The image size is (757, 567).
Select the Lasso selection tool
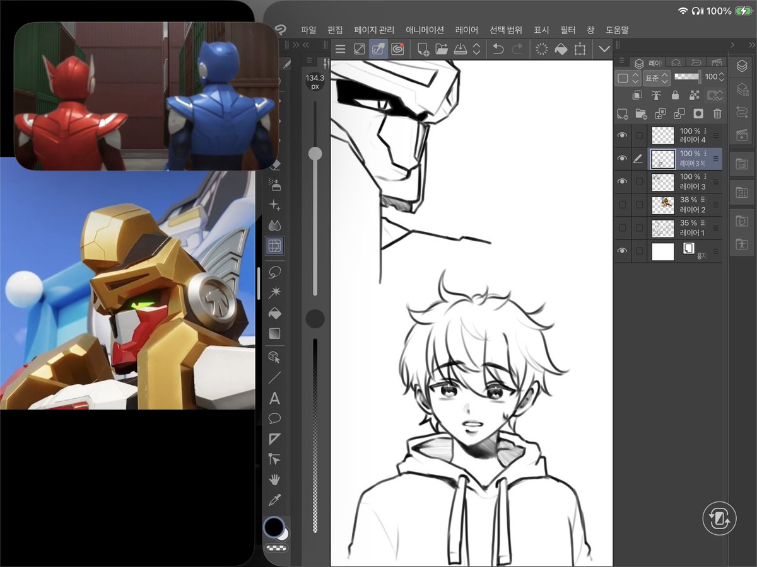click(275, 272)
